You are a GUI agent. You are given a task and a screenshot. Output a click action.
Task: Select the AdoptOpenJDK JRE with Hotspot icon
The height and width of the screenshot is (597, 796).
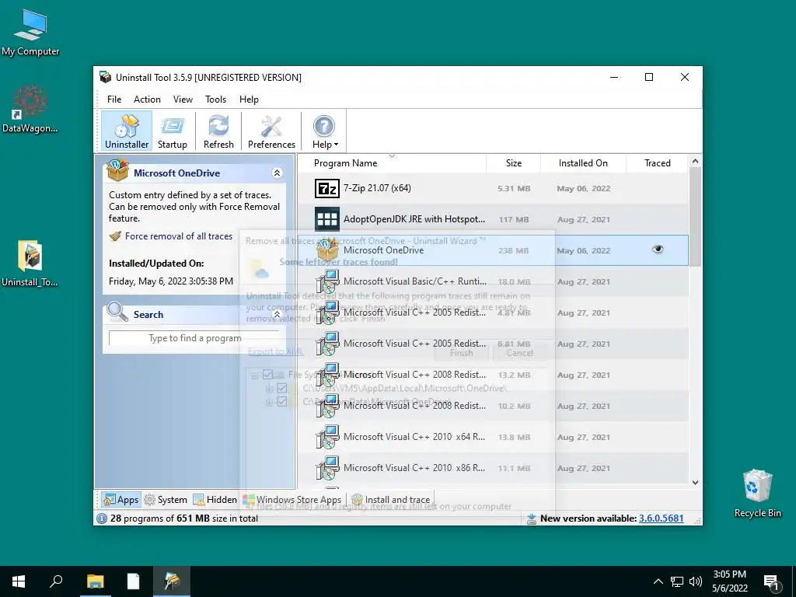(327, 219)
